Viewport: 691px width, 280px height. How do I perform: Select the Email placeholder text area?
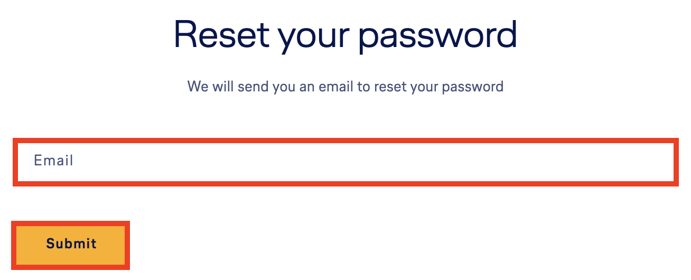54,161
